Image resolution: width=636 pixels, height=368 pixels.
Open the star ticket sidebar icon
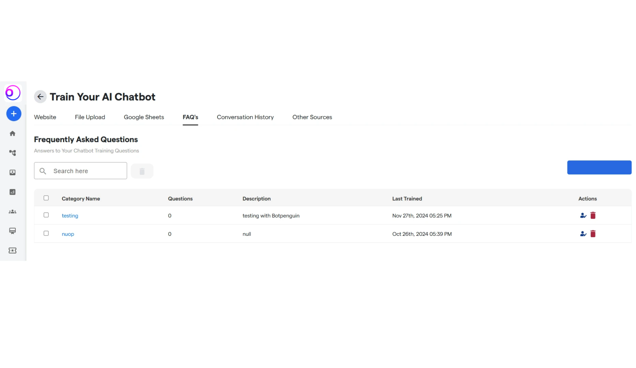click(13, 251)
